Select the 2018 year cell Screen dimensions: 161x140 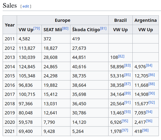[x=10, y=104]
